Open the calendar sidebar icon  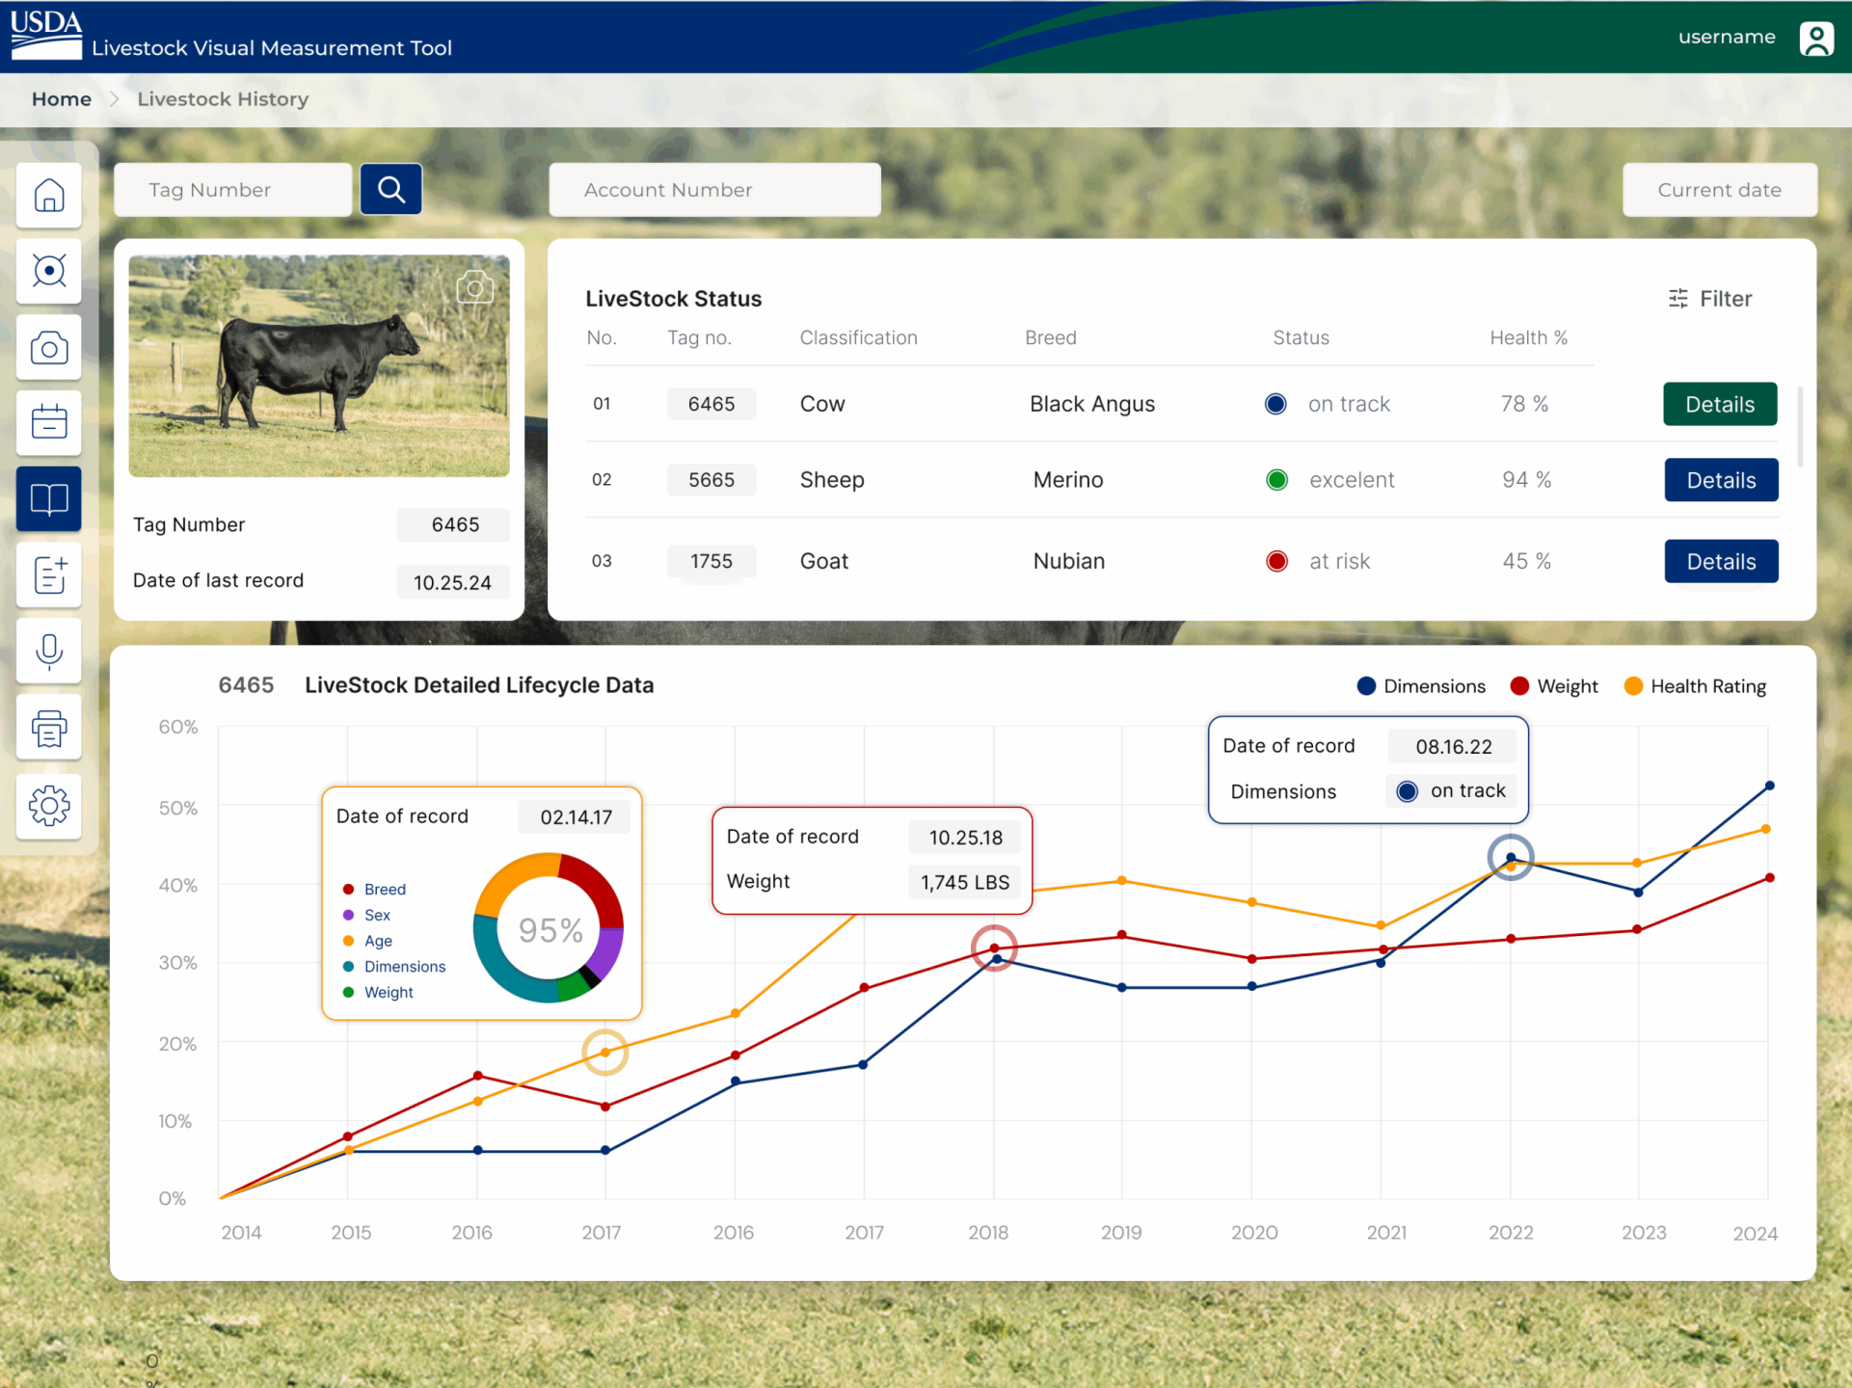[x=49, y=422]
